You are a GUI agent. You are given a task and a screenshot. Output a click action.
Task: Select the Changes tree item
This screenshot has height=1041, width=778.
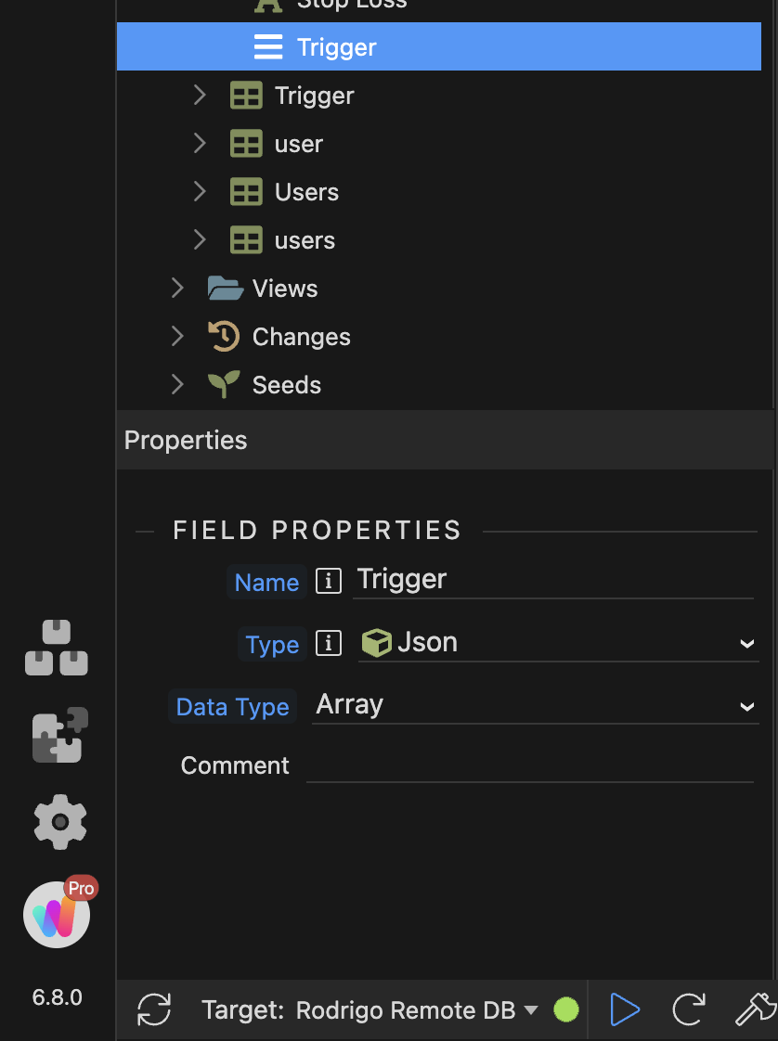click(301, 337)
